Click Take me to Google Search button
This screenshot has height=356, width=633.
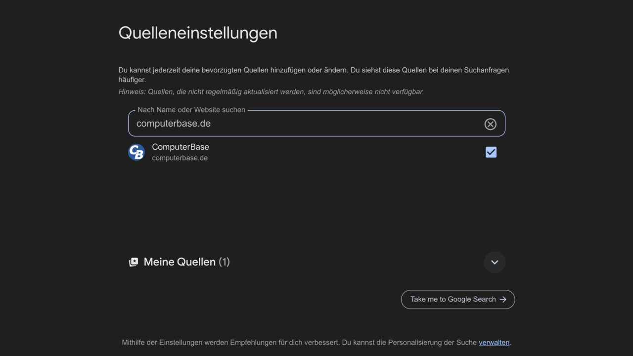pos(458,299)
